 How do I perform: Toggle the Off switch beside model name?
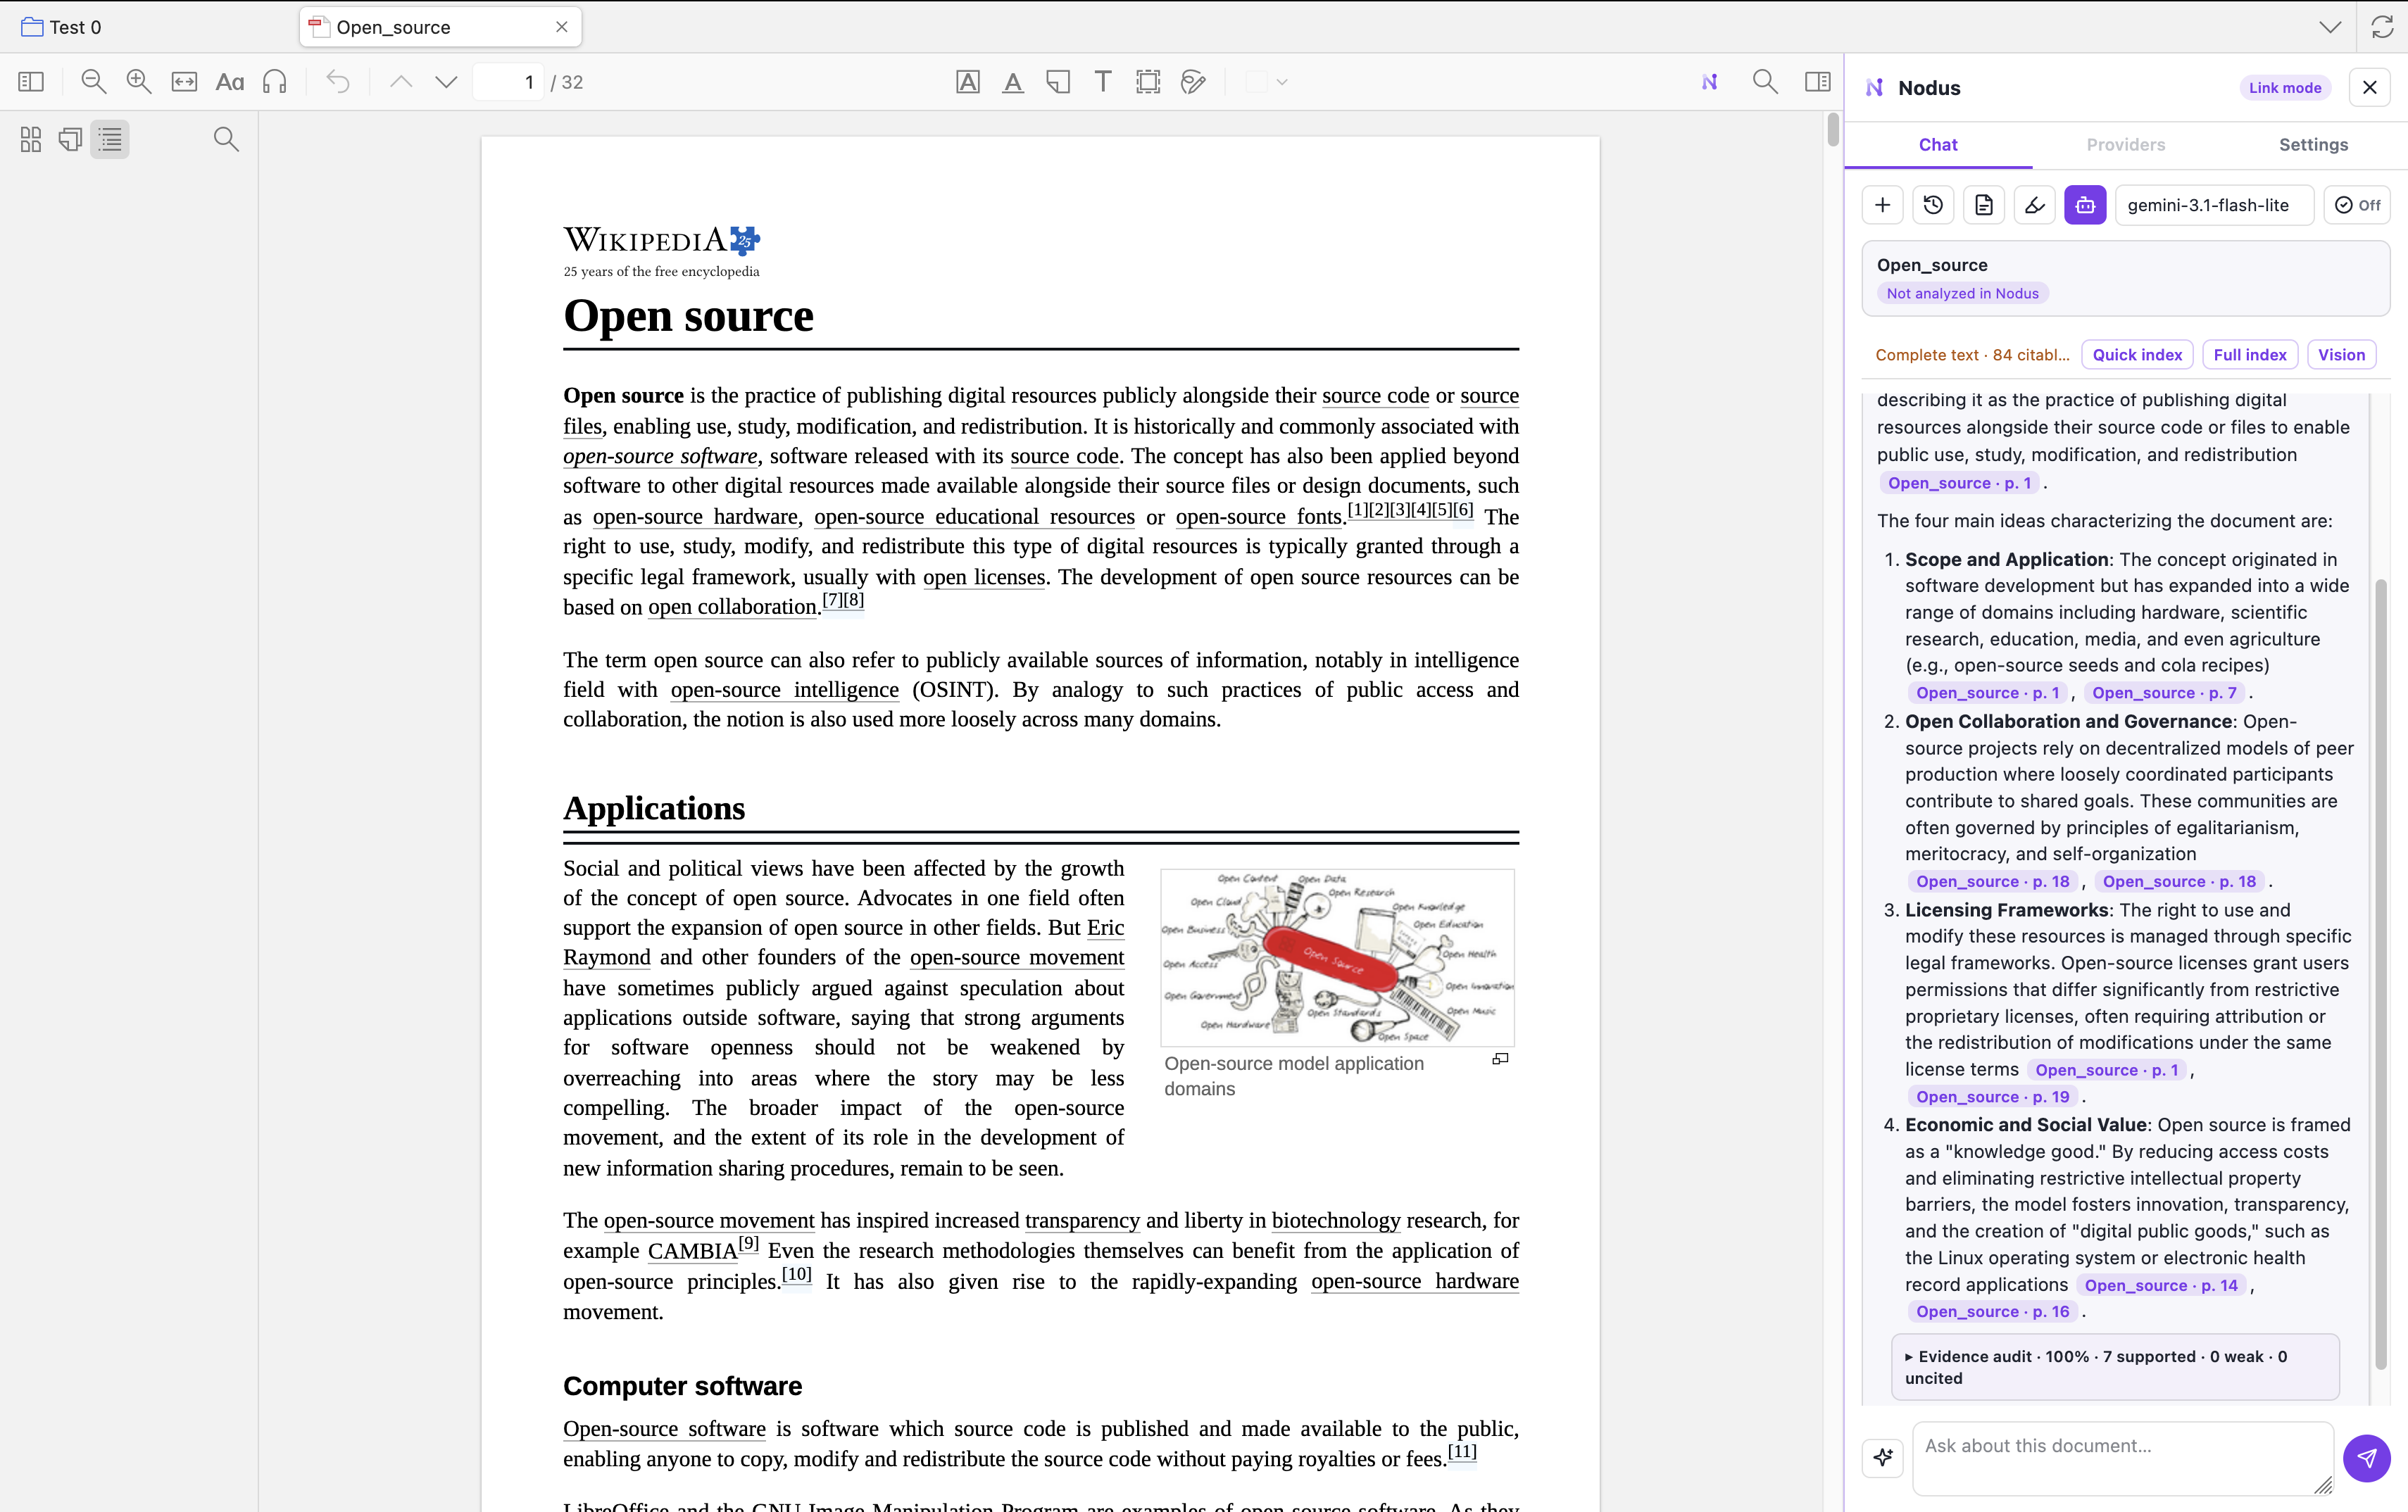click(x=2357, y=205)
